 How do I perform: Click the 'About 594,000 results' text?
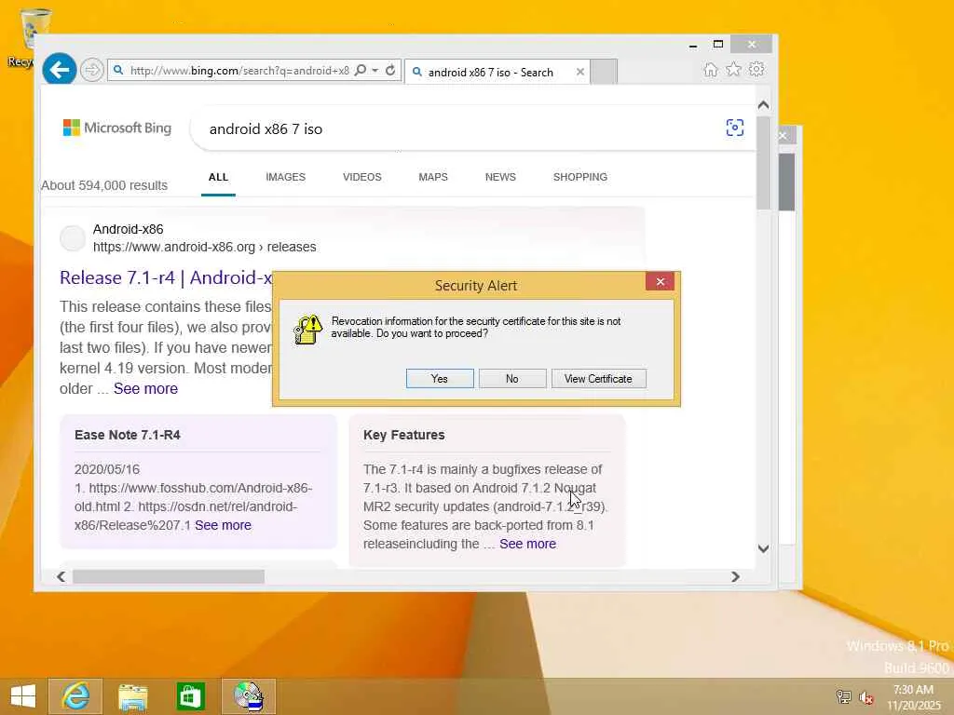click(x=104, y=185)
